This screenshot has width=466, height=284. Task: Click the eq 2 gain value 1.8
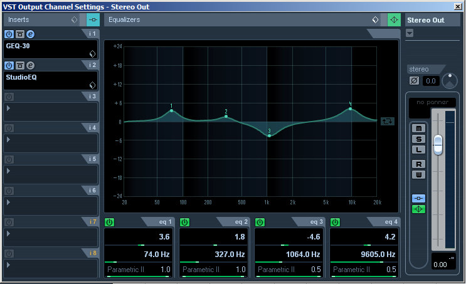click(x=240, y=237)
